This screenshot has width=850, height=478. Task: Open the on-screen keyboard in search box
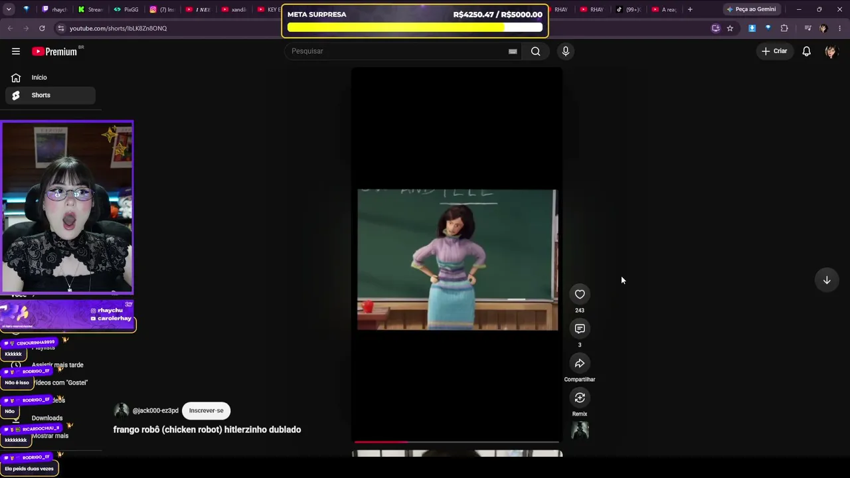point(513,51)
